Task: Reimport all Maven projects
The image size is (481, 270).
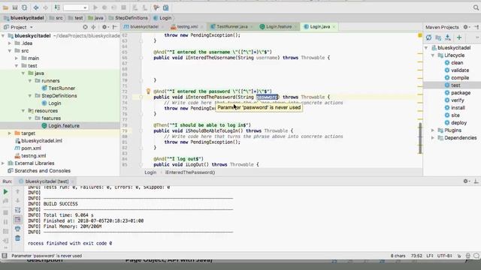Action: (x=428, y=37)
